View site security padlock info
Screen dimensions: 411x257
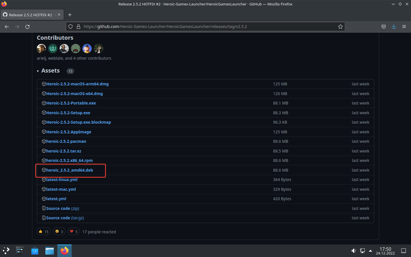click(x=78, y=27)
